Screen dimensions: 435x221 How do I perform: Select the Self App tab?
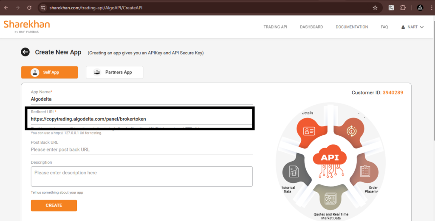coord(50,72)
